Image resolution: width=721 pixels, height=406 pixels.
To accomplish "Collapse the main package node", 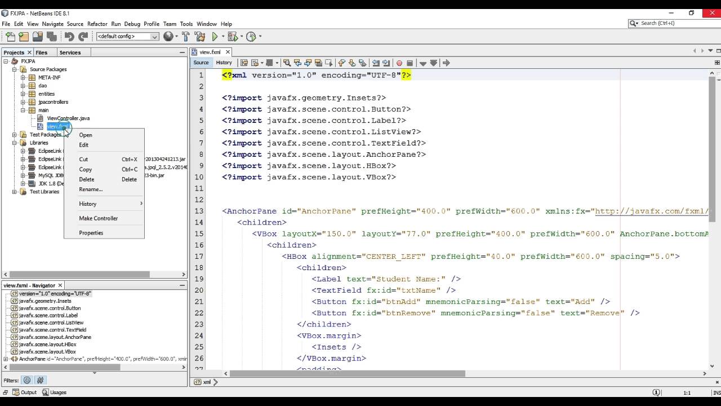I will click(23, 111).
